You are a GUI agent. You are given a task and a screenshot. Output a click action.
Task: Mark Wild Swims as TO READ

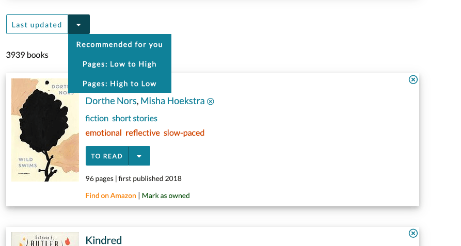(x=107, y=156)
